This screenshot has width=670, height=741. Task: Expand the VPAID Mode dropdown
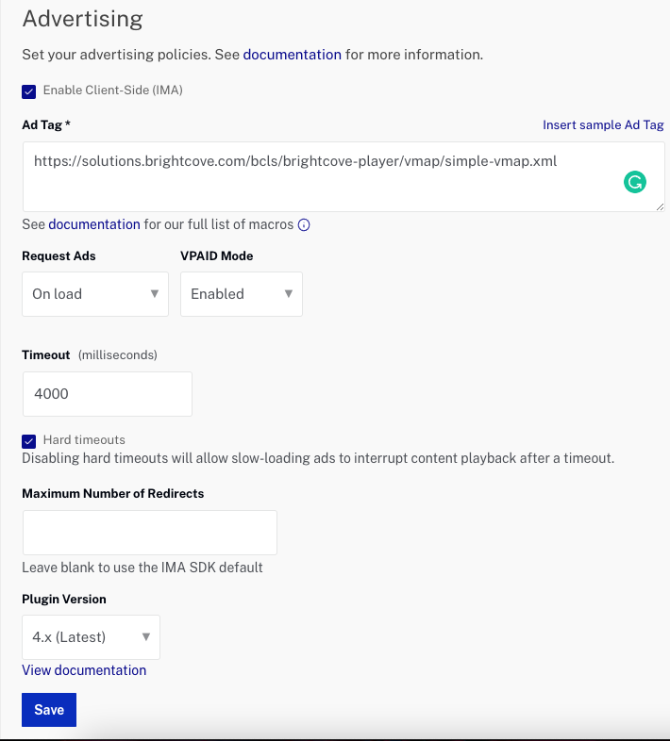(x=242, y=294)
